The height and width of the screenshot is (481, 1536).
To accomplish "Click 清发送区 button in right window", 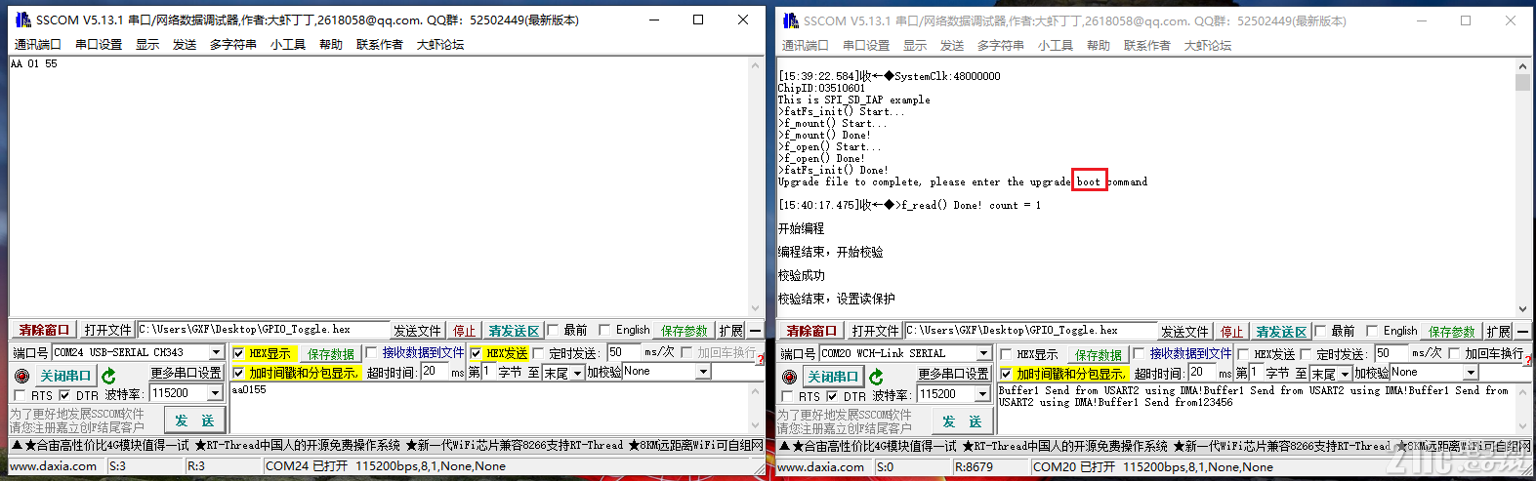I will point(1281,332).
